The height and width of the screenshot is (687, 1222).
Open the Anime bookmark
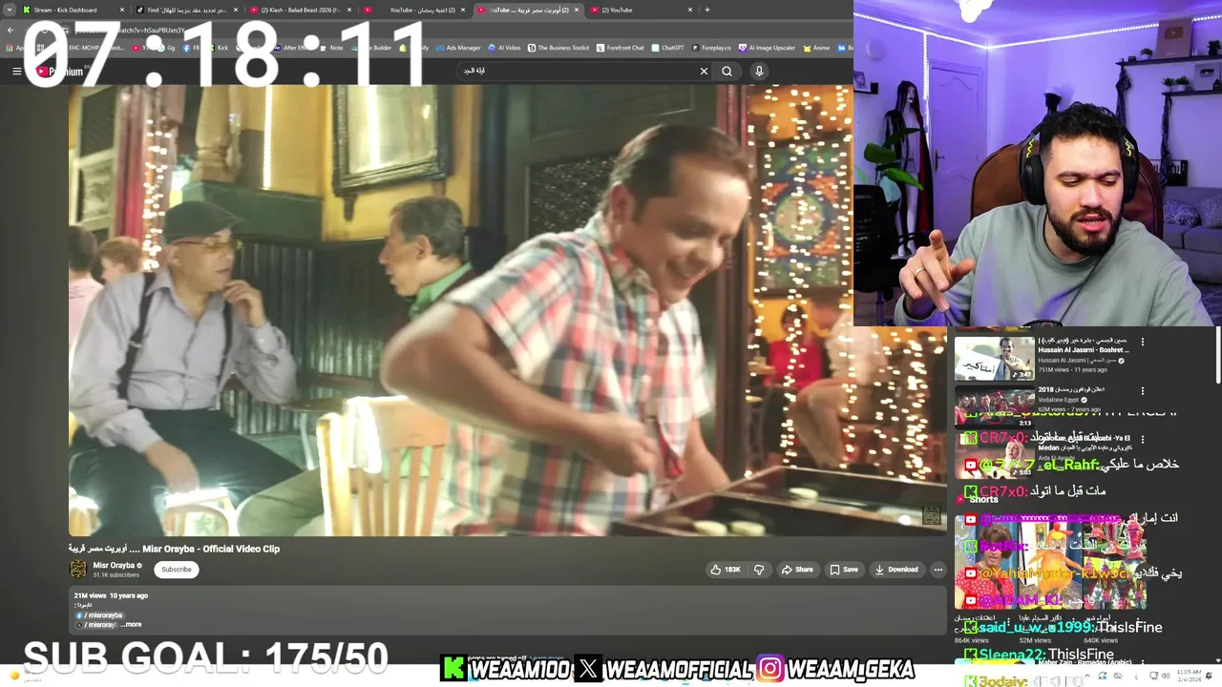click(816, 48)
